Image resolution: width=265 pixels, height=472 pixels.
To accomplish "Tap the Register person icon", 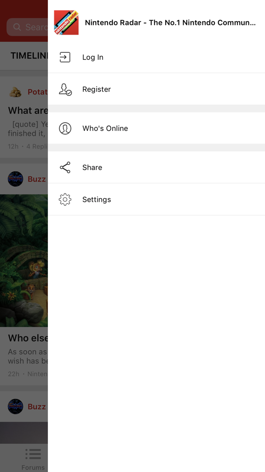I will (x=65, y=89).
